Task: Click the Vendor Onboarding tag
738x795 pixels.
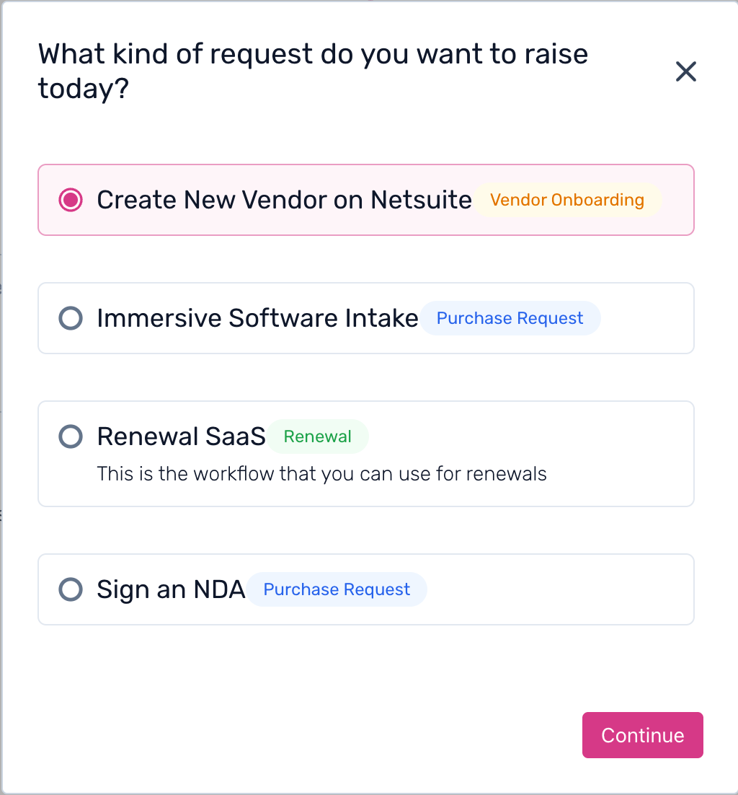Action: 566,200
